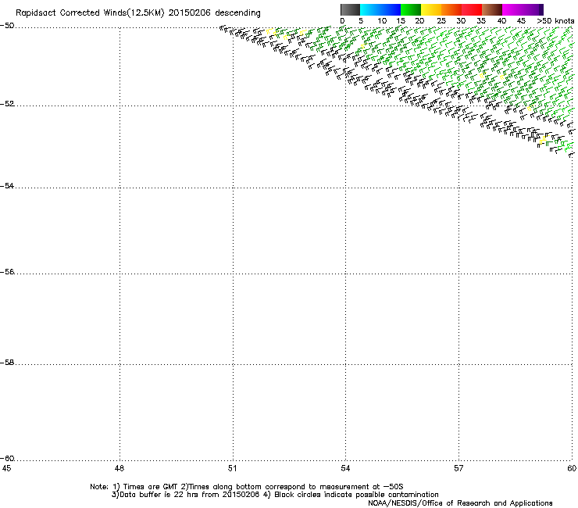The image size is (578, 508).
Task: Click longitude label '54'
Action: (x=345, y=468)
